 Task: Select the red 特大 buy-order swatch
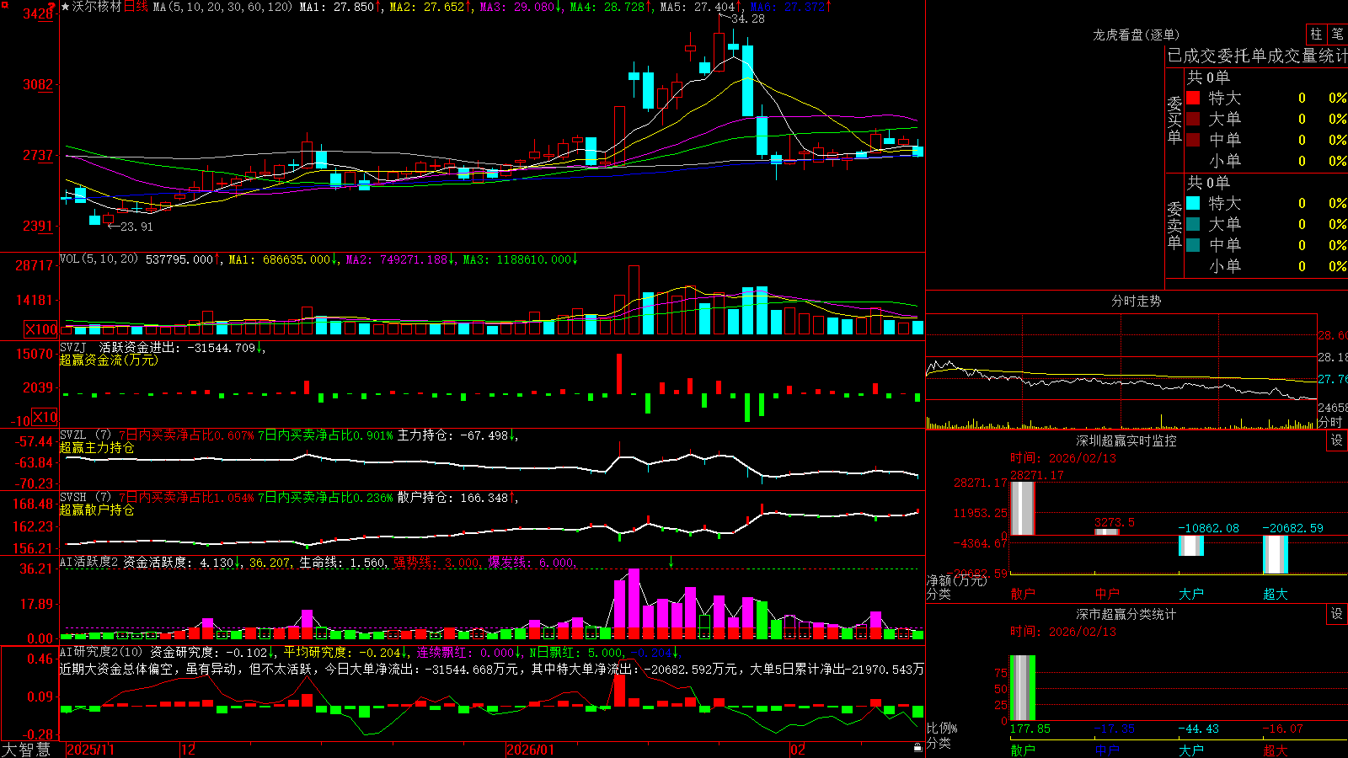1193,98
